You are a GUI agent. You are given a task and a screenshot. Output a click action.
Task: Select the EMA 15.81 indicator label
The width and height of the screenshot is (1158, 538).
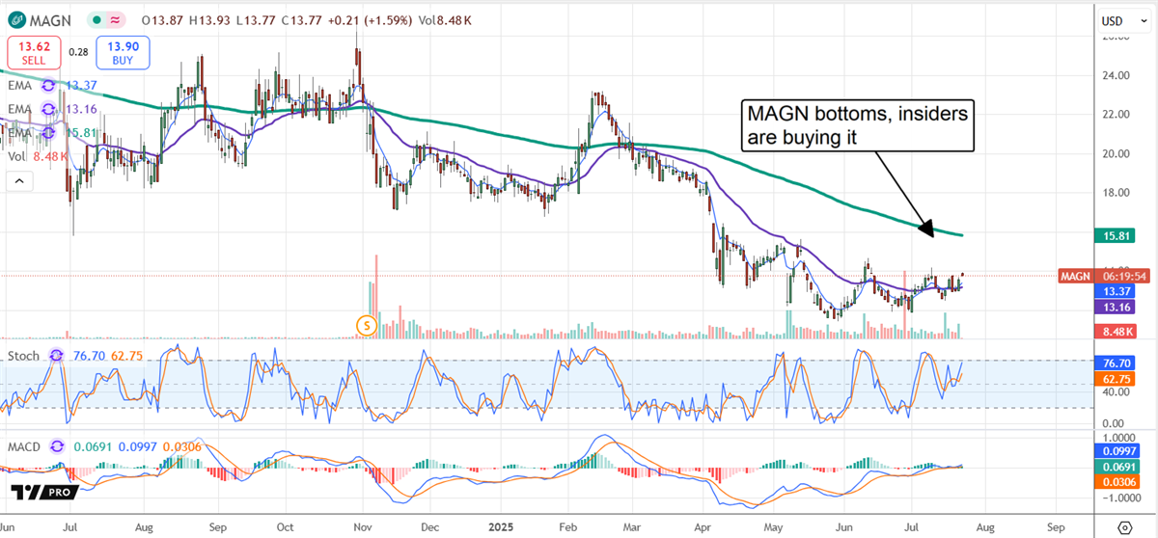21,131
